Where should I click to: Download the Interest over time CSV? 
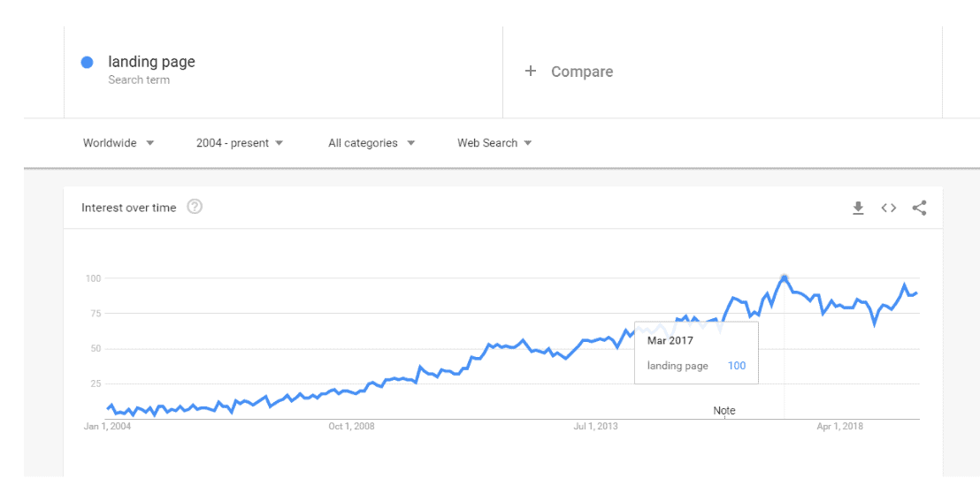coord(858,208)
